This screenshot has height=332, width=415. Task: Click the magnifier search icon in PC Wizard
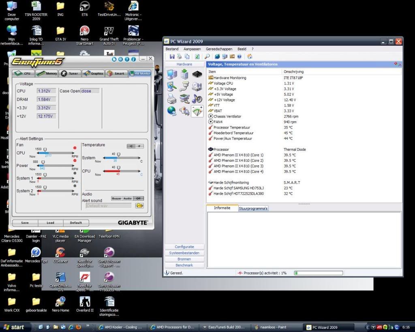click(x=207, y=57)
